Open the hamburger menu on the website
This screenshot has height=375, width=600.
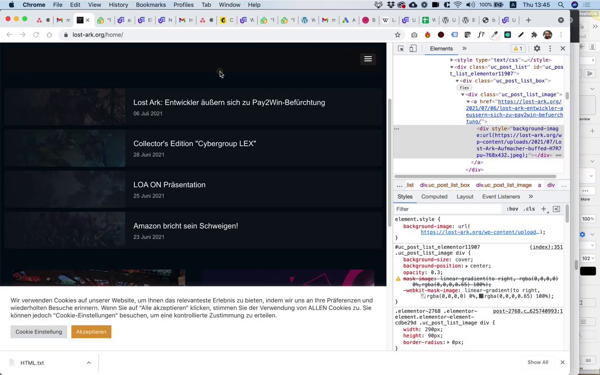pos(368,59)
